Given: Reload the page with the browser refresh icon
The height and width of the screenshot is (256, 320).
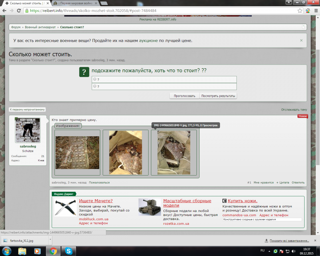Looking at the screenshot, I should point(19,11).
